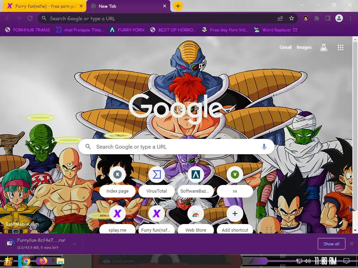Click the Windows Start button
Viewport: 358px width, 268px height.
[x=8, y=261]
